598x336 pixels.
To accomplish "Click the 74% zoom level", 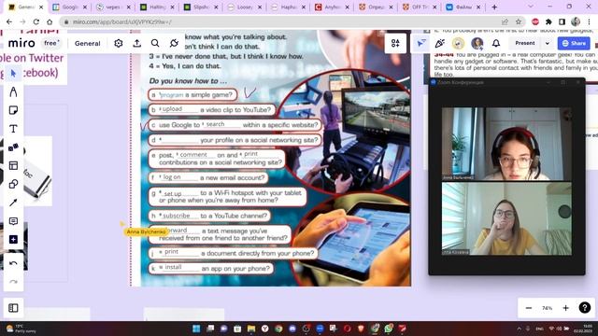I will click(x=547, y=308).
